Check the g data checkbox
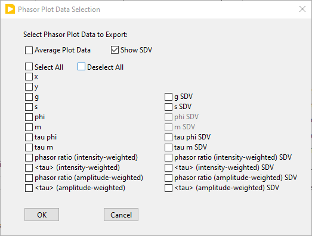The image size is (312, 236). 29,97
